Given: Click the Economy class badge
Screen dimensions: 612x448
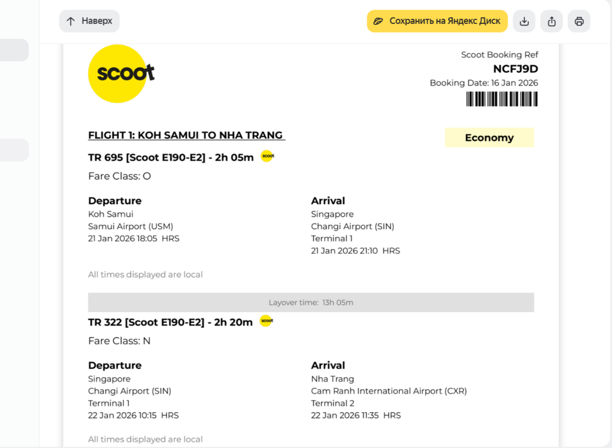Looking at the screenshot, I should 489,138.
